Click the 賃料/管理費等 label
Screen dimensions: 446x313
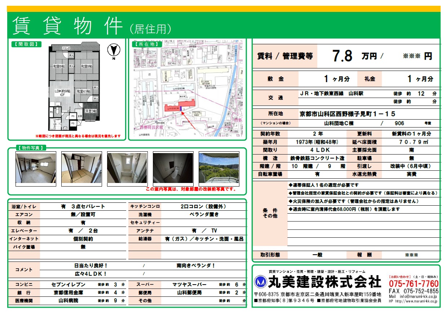285,56
